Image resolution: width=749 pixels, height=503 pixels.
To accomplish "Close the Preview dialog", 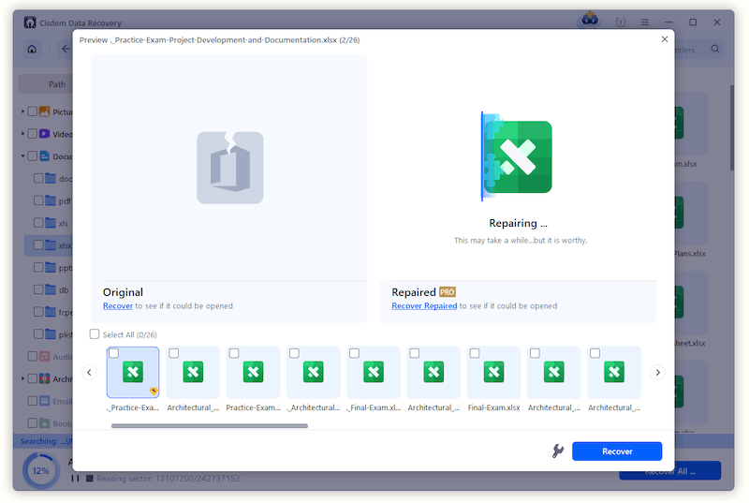I will click(665, 39).
